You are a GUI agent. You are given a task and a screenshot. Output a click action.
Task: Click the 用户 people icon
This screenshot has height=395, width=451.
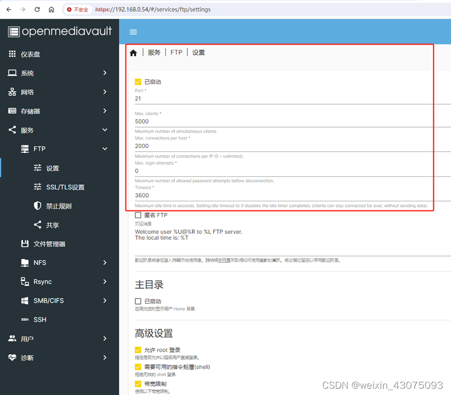point(12,338)
